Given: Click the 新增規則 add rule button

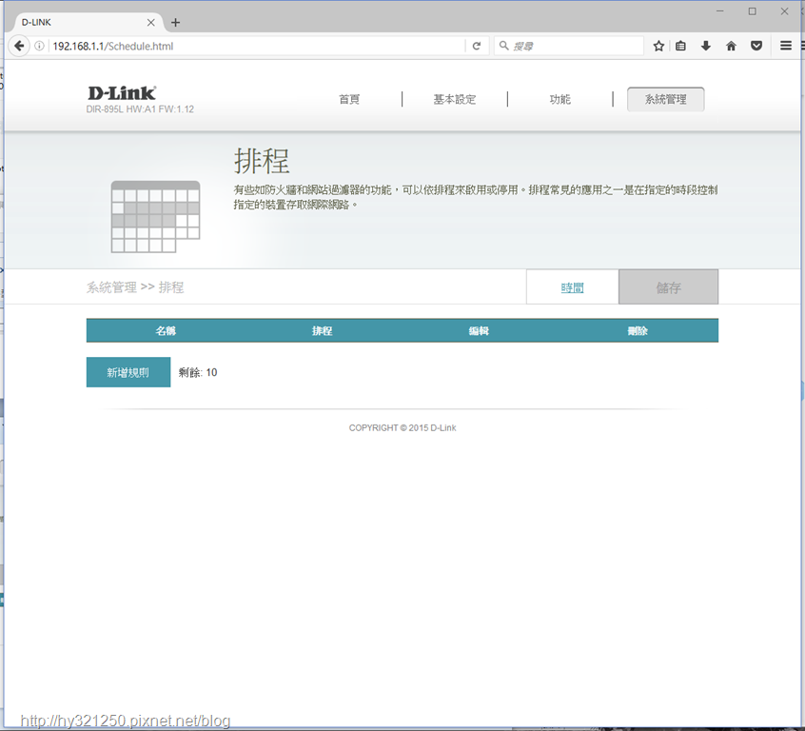Looking at the screenshot, I should tap(128, 372).
